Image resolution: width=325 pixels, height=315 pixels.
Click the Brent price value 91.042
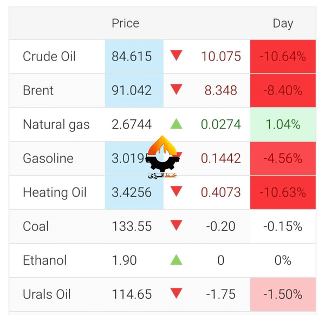pos(132,90)
